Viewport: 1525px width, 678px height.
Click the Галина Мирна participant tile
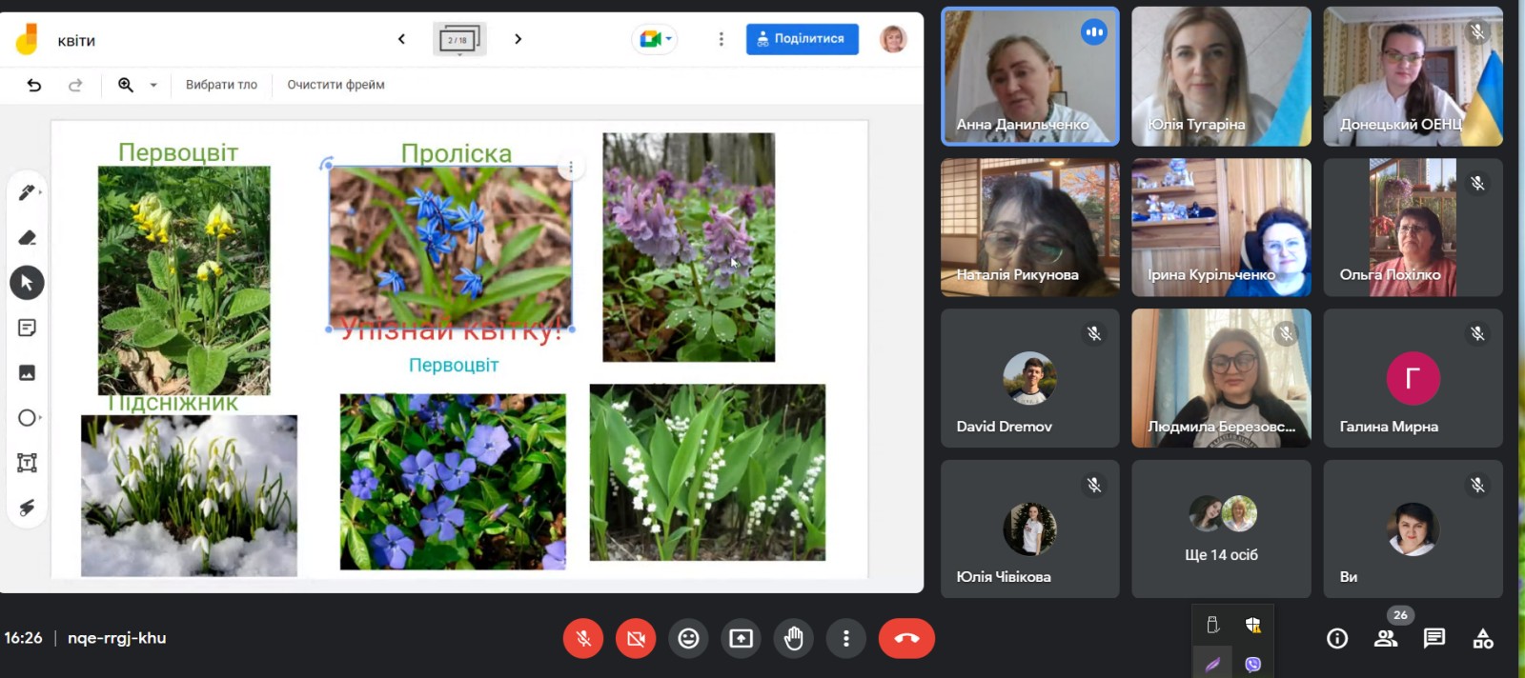pyautogui.click(x=1413, y=378)
